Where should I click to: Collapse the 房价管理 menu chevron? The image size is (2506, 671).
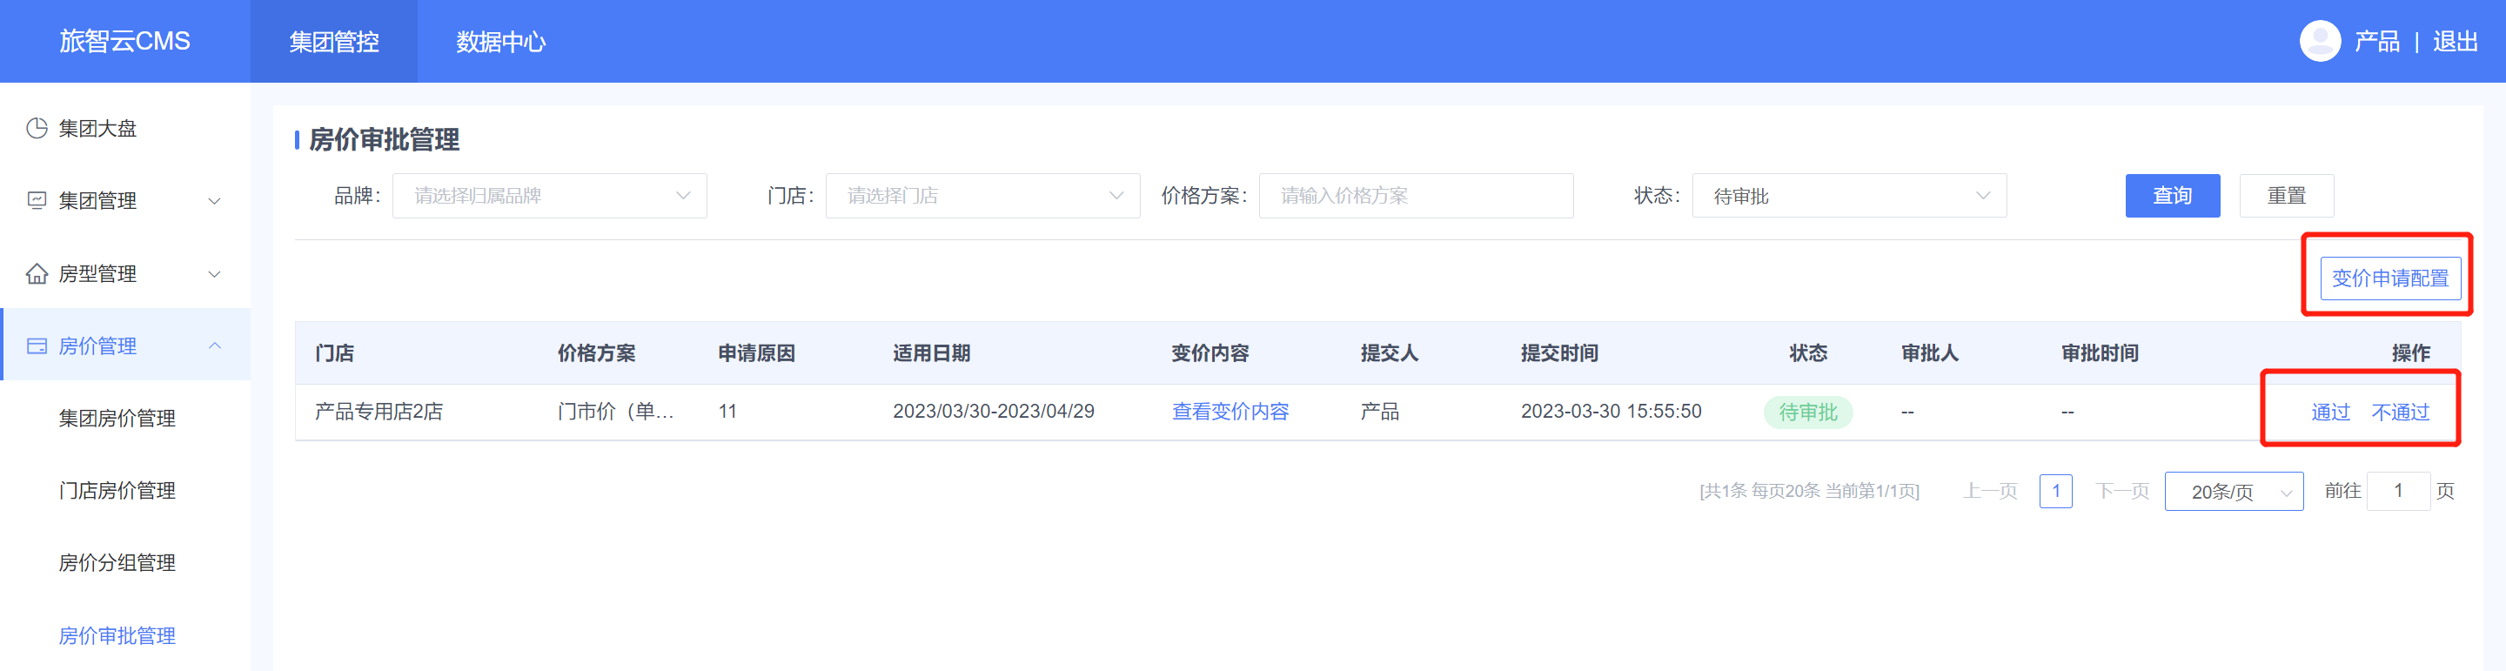[x=215, y=346]
